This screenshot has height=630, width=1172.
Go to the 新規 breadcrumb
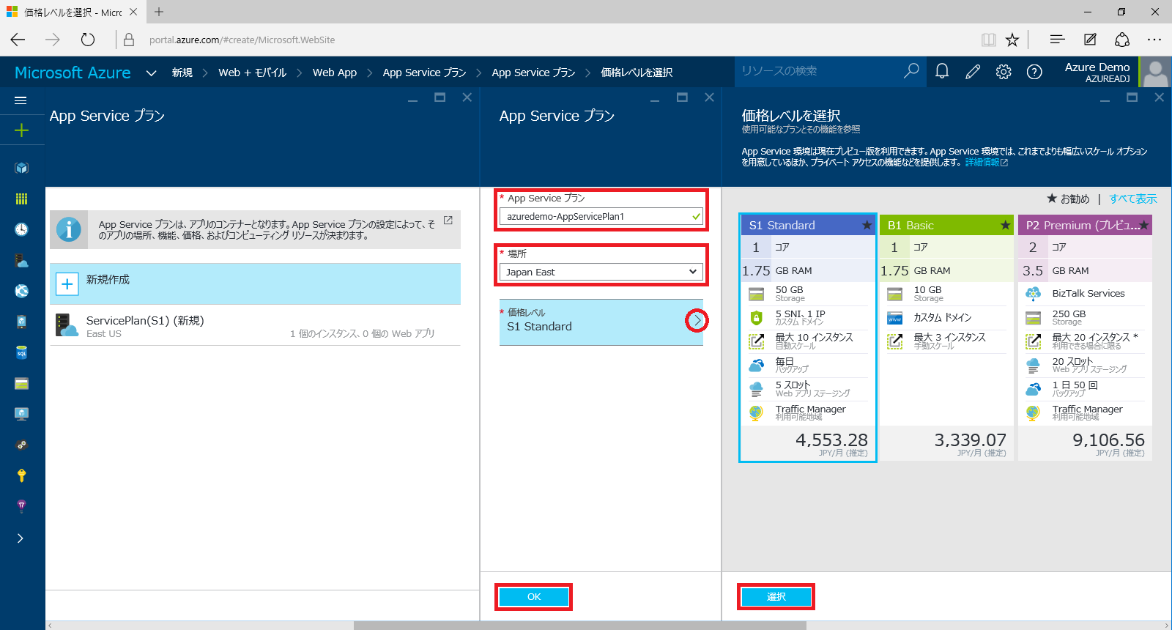pos(182,73)
